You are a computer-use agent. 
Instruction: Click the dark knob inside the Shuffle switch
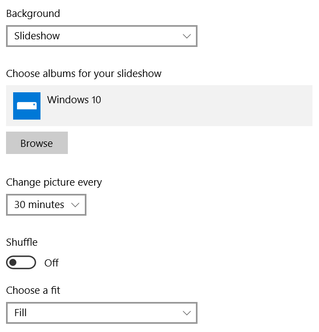13,263
